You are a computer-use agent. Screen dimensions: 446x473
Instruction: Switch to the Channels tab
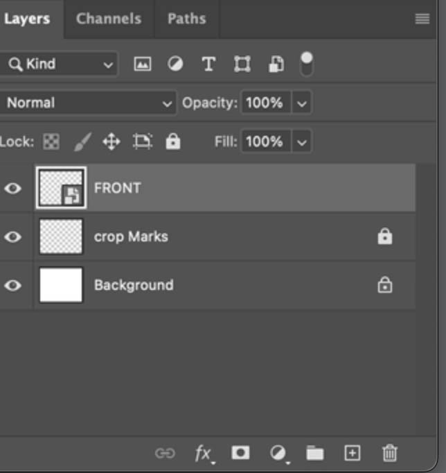108,19
